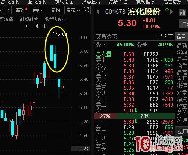The width and height of the screenshot is (188, 155).
Task: Open the 高成长性 menu
Action: coord(118,2)
